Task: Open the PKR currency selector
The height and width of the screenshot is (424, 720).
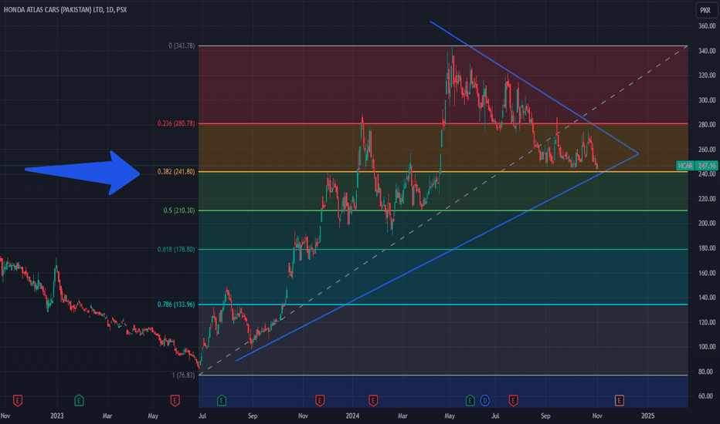Action: point(706,10)
